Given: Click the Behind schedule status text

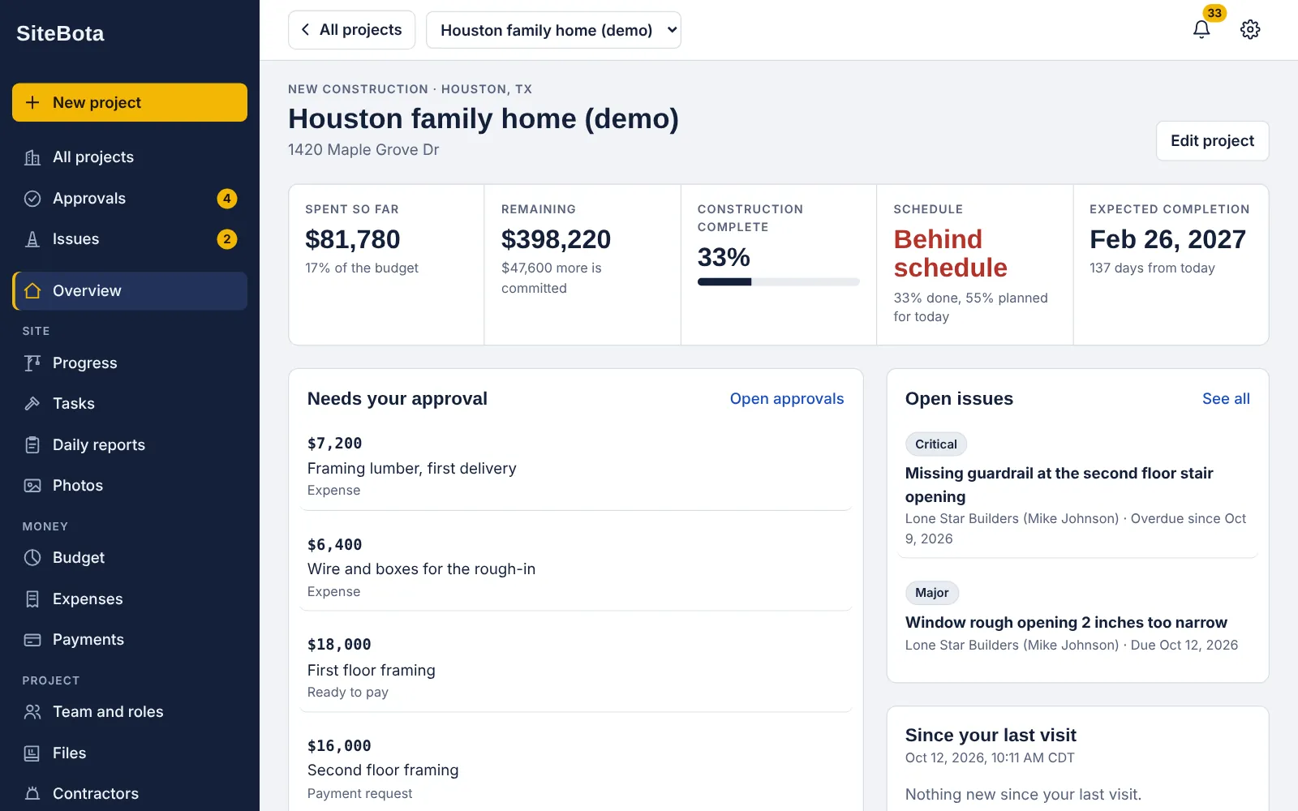Looking at the screenshot, I should 950,253.
